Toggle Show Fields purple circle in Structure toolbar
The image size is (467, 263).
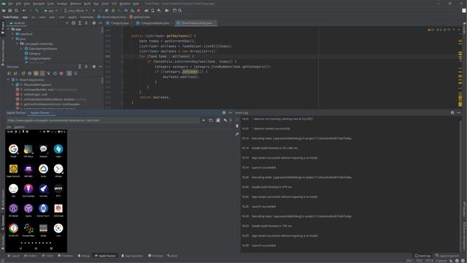pos(29,73)
